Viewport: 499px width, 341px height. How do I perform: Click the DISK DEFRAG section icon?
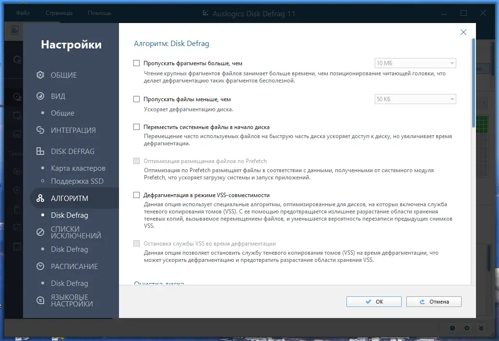pos(40,151)
